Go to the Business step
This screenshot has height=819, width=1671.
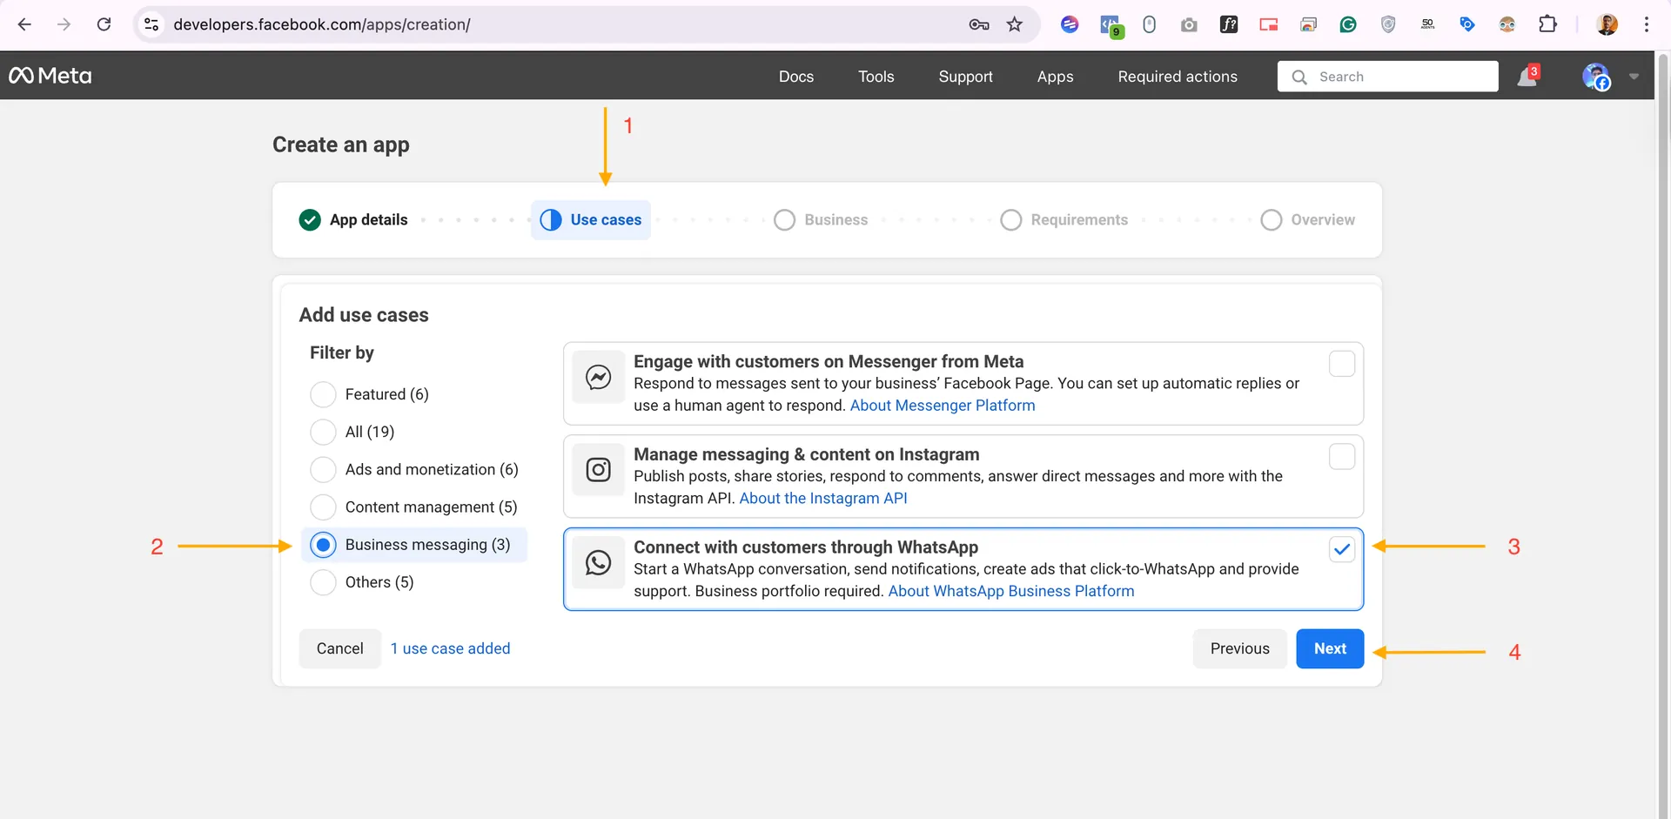821,220
